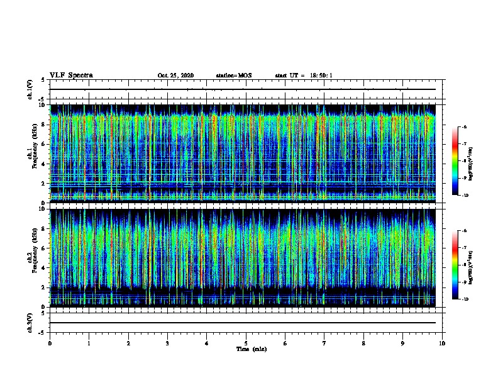Click the ch.2 colorbar log(PSD) label

click(x=471, y=267)
